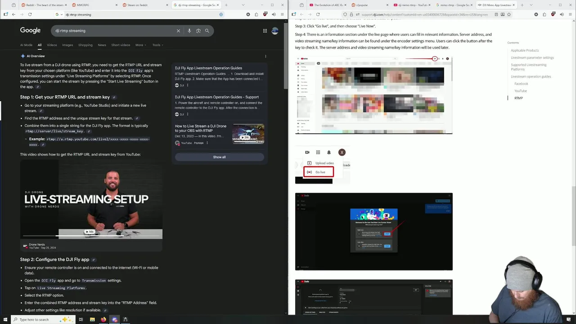Switch to AI Mode tab
The height and width of the screenshot is (324, 576).
coord(26,45)
